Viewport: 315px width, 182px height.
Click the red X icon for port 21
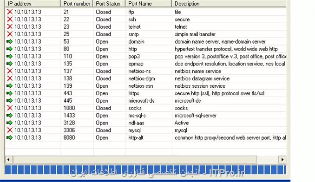pyautogui.click(x=9, y=12)
